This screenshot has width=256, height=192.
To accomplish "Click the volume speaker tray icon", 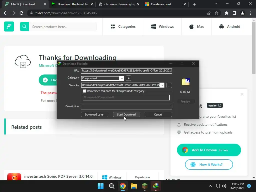I will point(224,186).
